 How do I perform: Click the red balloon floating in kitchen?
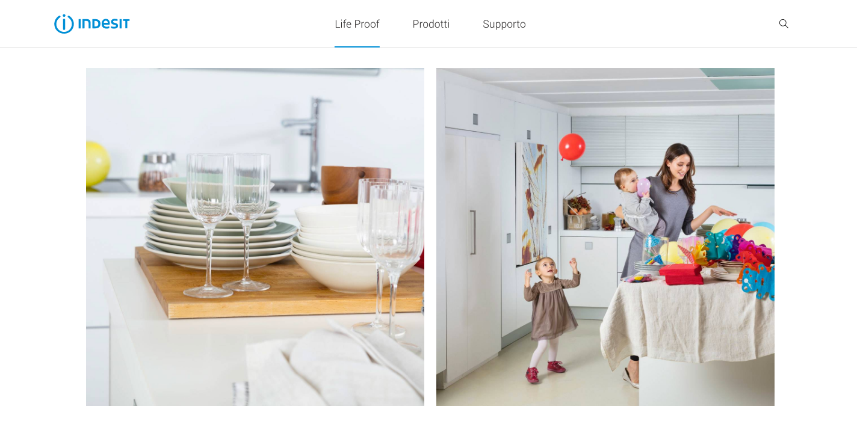pyautogui.click(x=572, y=147)
